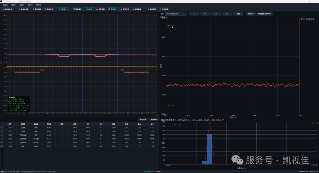Image resolution: width=319 pixels, height=173 pixels.
Task: Click the 单次测量 single measurement button
Action: [x=152, y=9]
